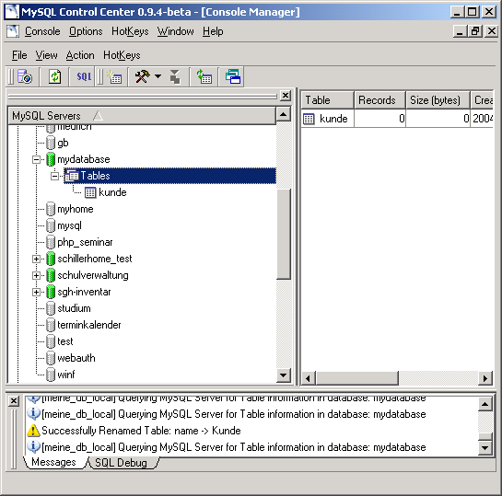
Task: Click the studium database icon
Action: (51, 308)
